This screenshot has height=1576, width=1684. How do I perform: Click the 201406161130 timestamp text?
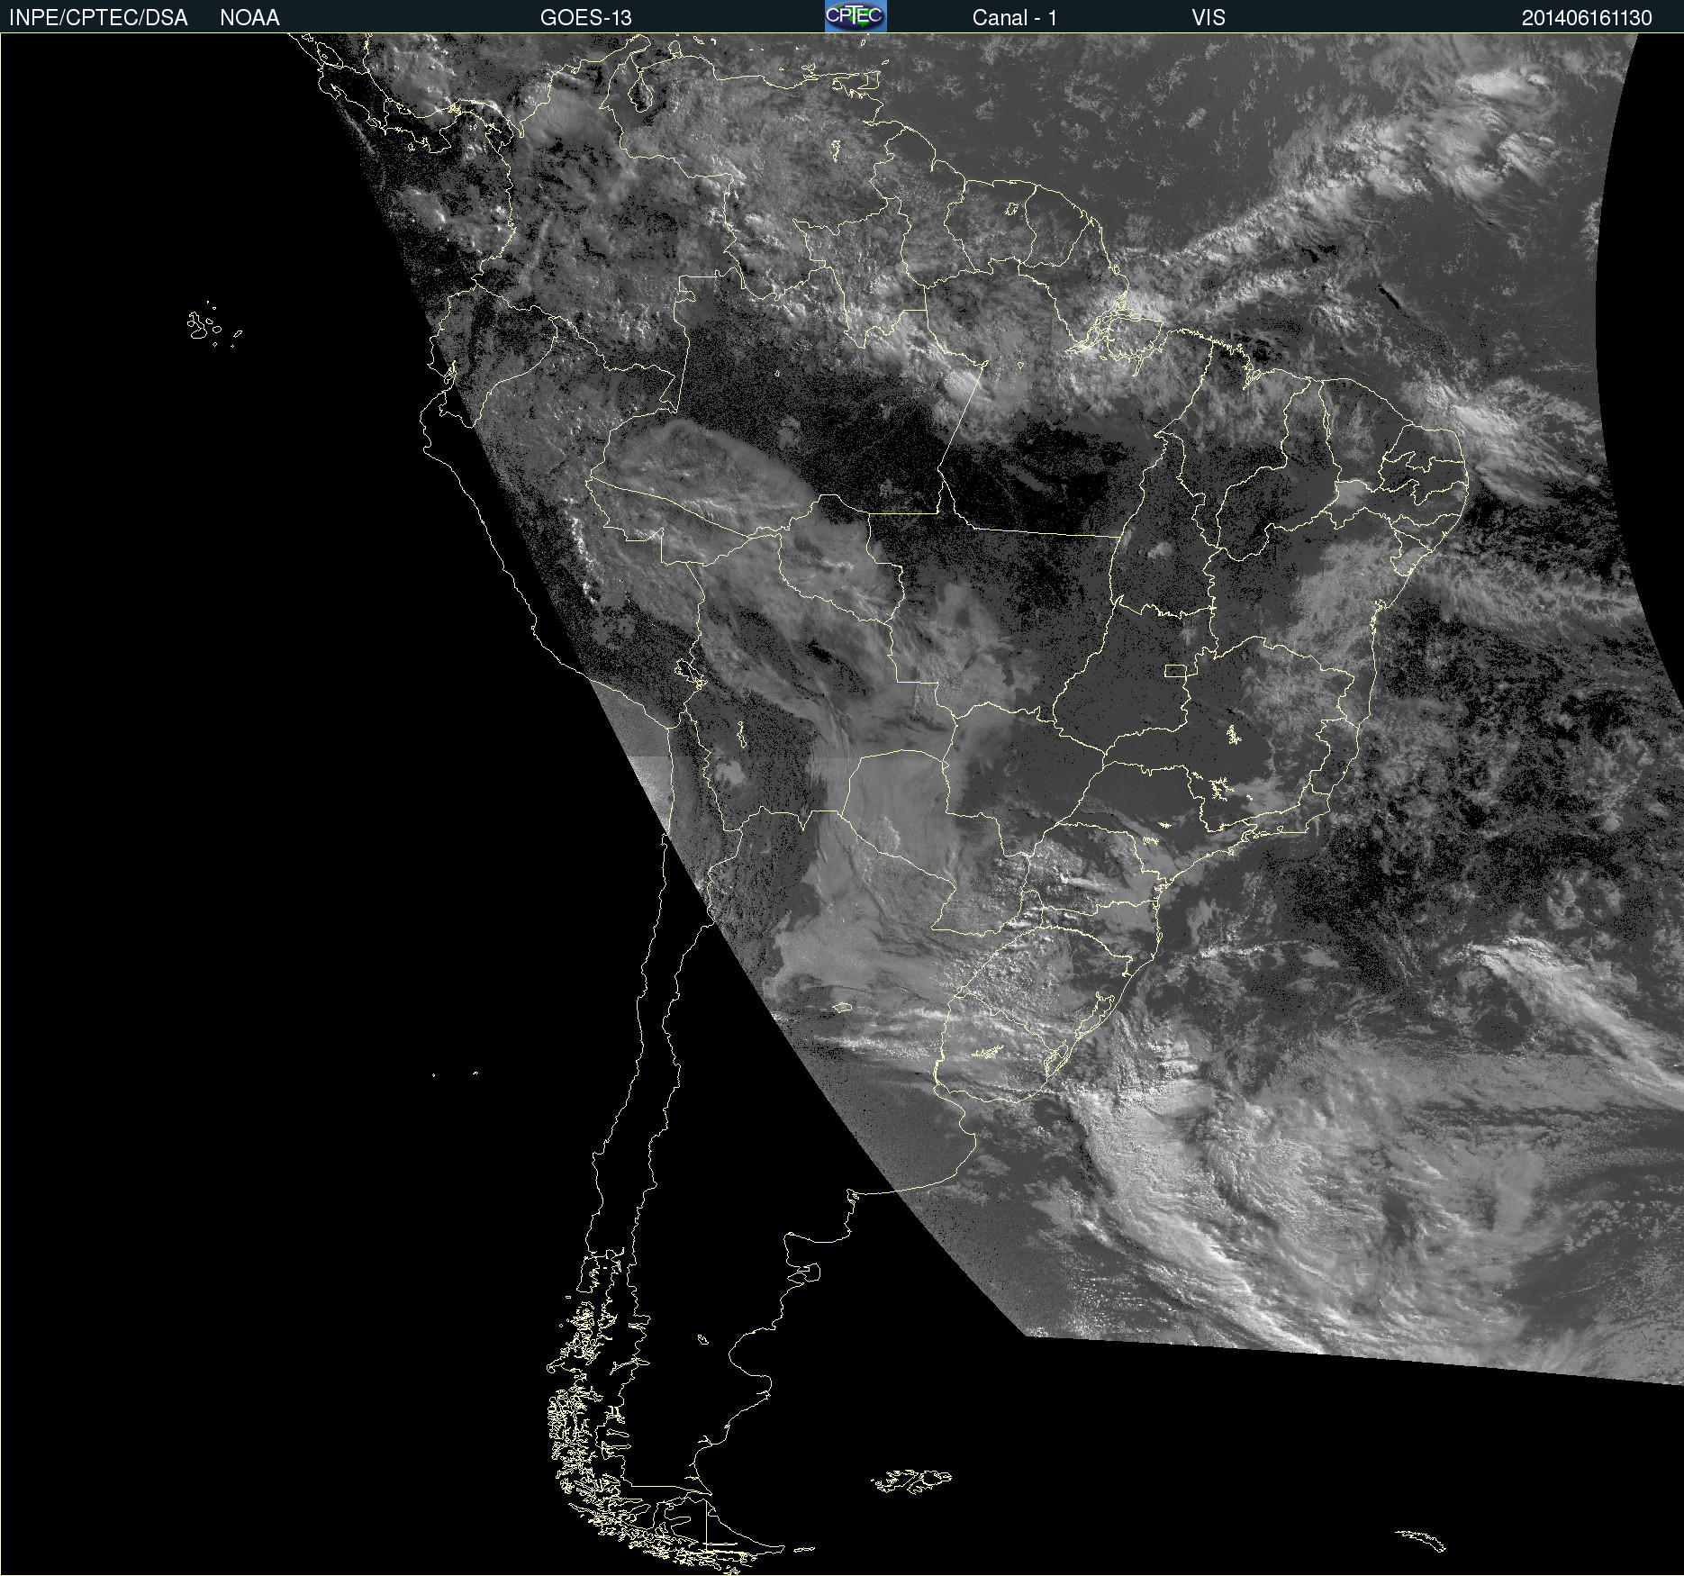coord(1586,17)
